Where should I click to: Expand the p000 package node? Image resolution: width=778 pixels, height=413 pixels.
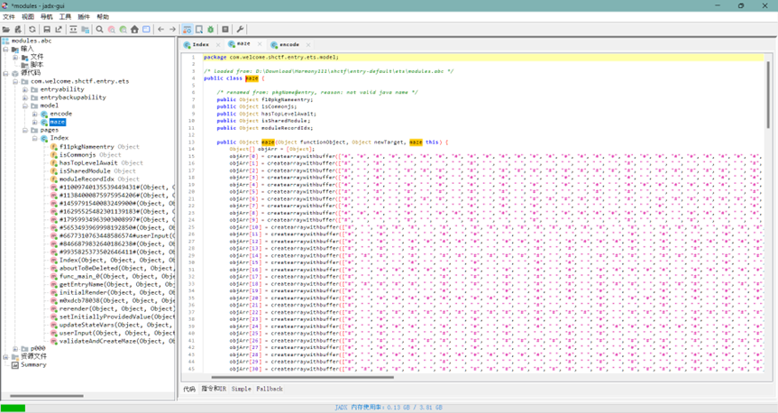(x=15, y=348)
